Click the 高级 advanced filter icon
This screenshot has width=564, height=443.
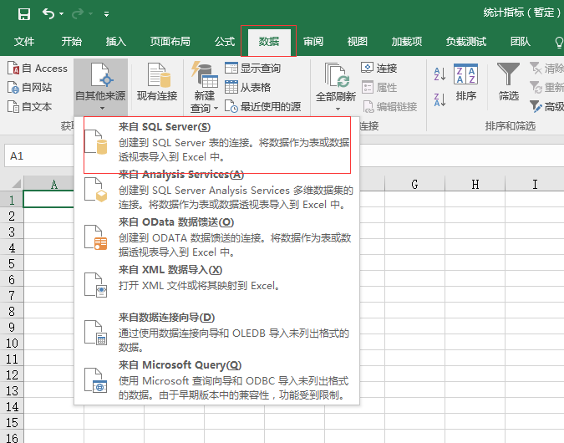tap(536, 106)
